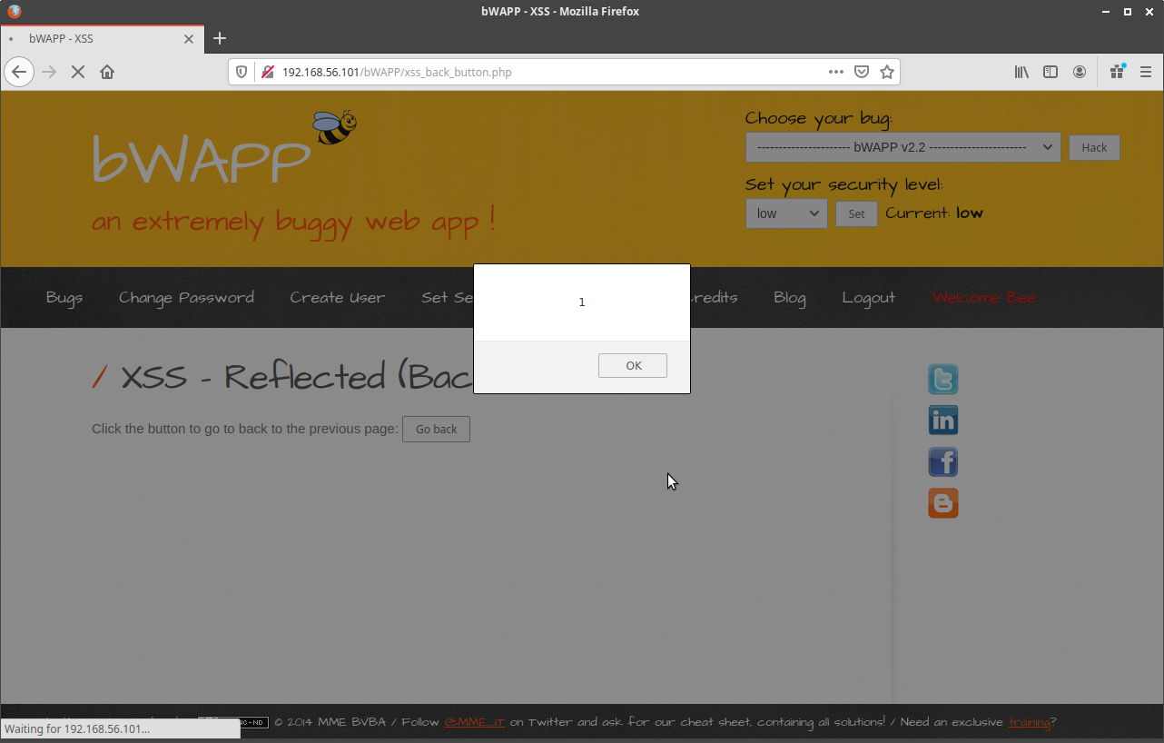Open Firefox account icon

[x=1080, y=72]
